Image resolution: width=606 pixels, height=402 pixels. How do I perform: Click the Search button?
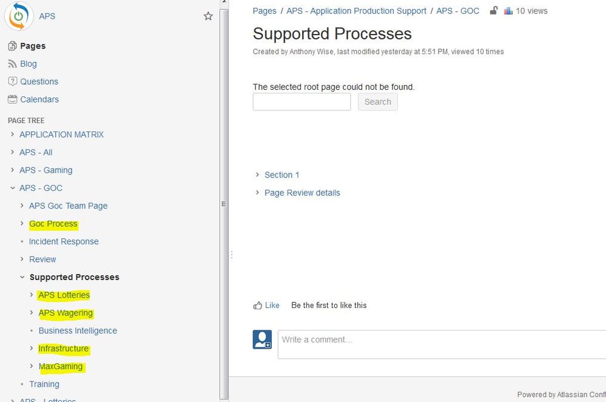377,102
